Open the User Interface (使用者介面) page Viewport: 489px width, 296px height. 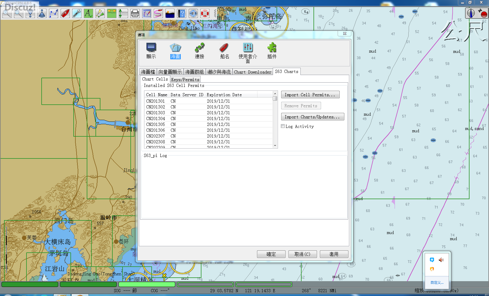click(x=248, y=53)
